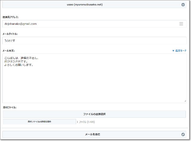Click the resize handle of the message body
Viewport: 191px width, 141px height.
185,101
